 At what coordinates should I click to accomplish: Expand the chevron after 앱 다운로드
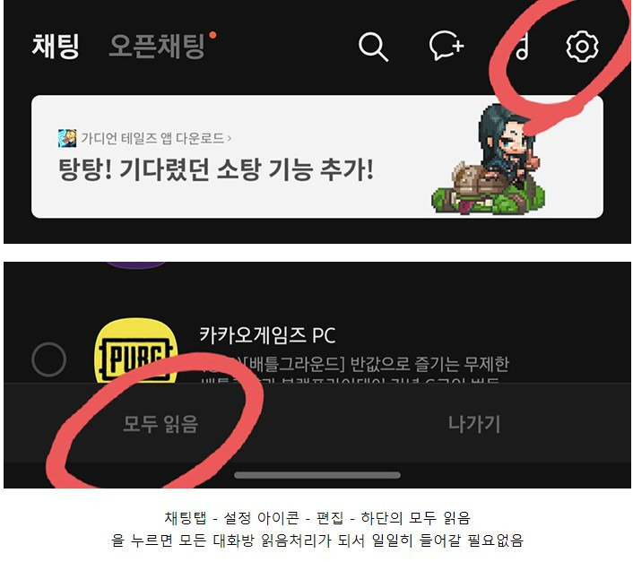tap(230, 139)
